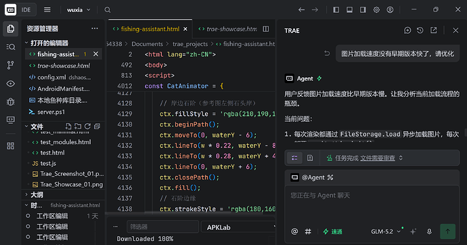Image resolution: width=467 pixels, height=245 pixels.
Task: Toggle the left sidebar layout
Action: click(x=336, y=10)
